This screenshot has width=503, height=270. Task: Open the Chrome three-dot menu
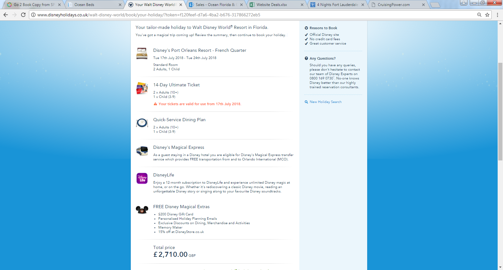[x=497, y=15]
